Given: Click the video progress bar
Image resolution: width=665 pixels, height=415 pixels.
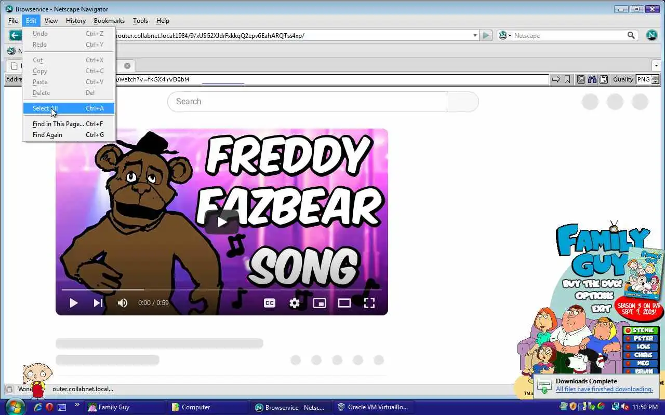Looking at the screenshot, I should [222, 289].
